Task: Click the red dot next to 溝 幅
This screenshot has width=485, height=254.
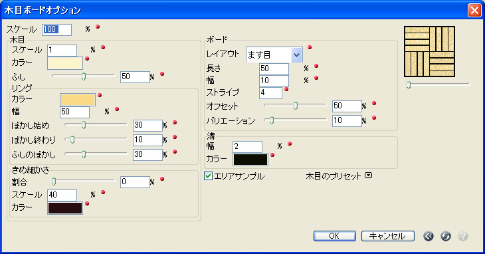Action: pos(290,144)
